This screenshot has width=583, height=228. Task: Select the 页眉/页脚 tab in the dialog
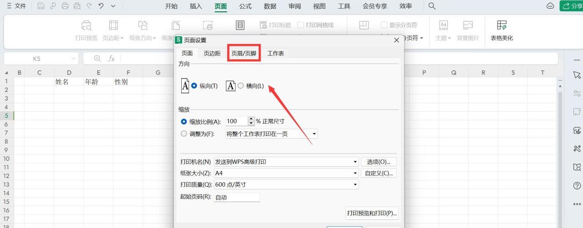point(244,53)
